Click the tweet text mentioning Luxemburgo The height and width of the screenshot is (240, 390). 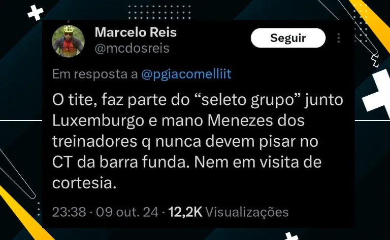tap(198, 141)
